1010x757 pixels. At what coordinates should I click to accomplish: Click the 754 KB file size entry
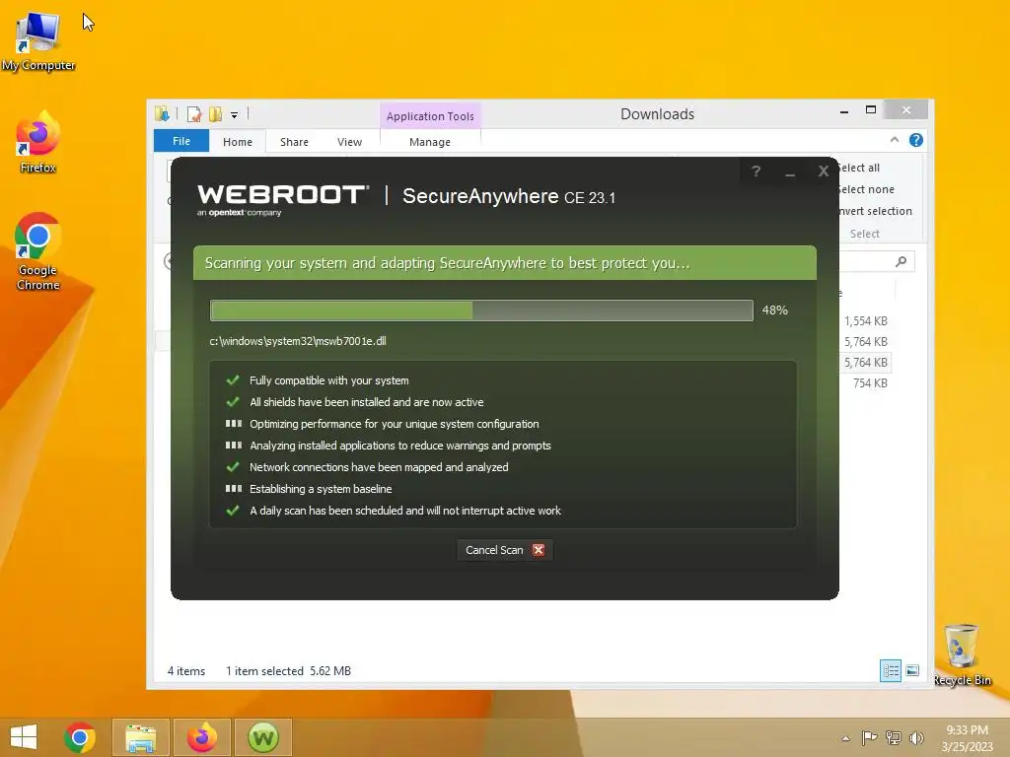870,383
